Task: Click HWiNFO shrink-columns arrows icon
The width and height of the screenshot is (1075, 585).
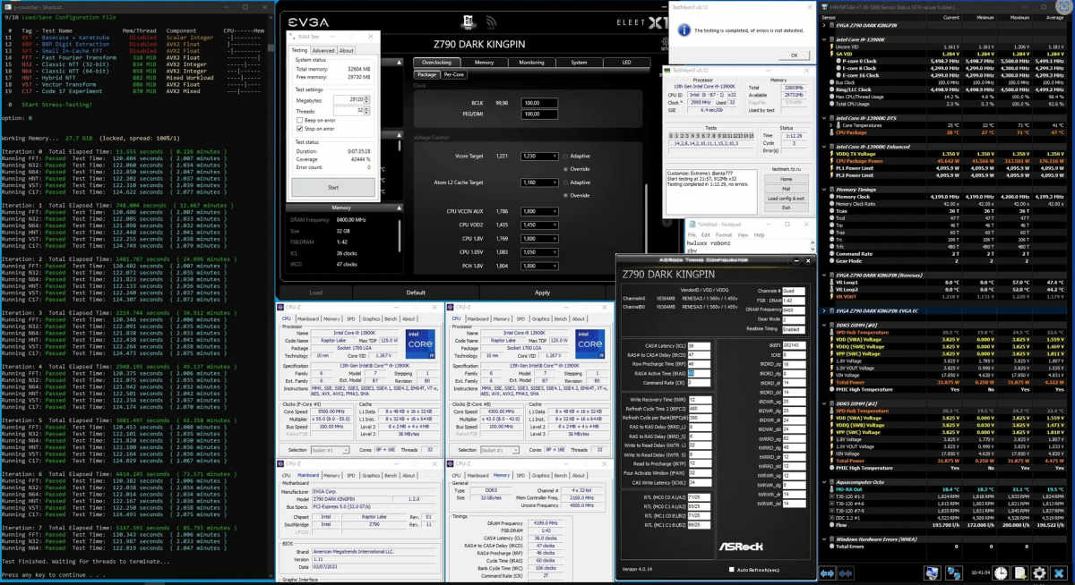Action: [846, 573]
